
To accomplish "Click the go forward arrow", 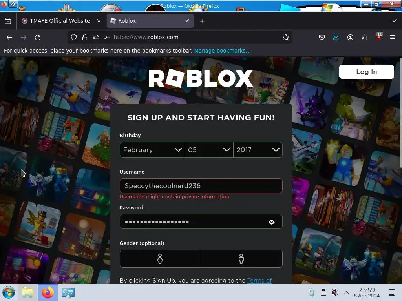I will tap(24, 37).
